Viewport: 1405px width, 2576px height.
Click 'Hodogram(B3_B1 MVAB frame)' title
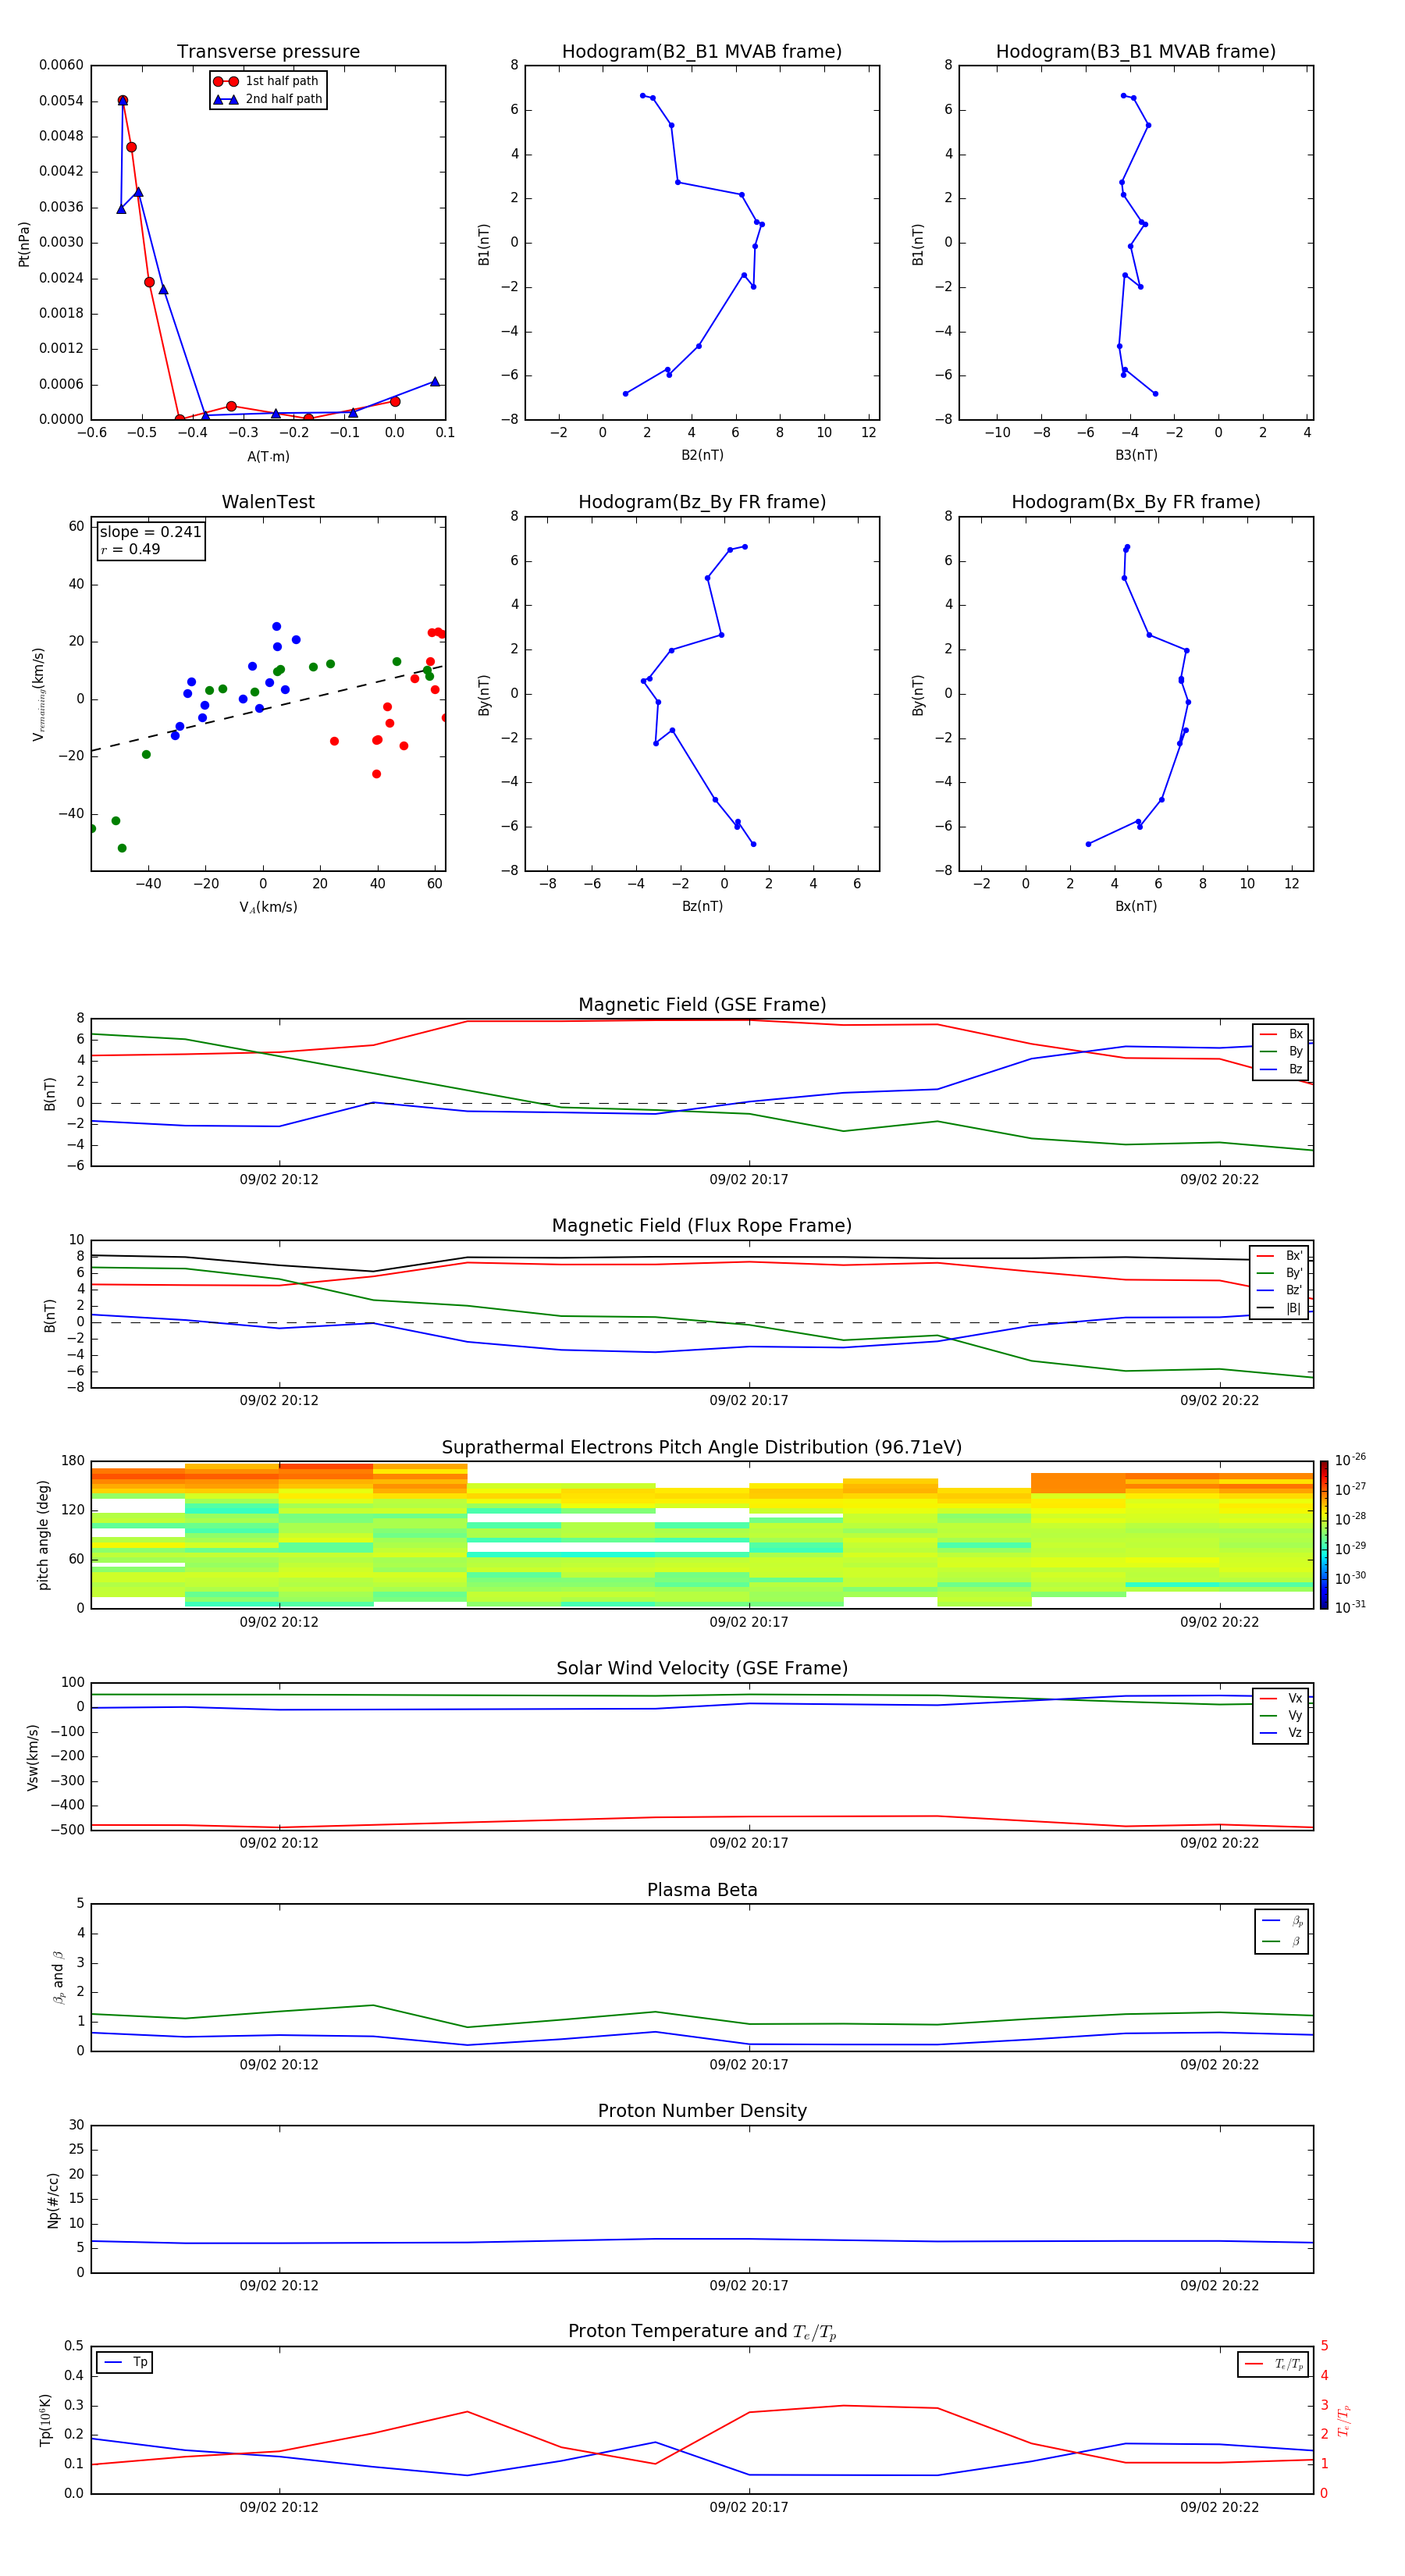(1136, 52)
